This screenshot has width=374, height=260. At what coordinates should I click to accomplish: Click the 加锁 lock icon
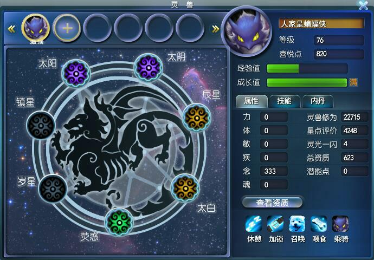[x=275, y=224]
